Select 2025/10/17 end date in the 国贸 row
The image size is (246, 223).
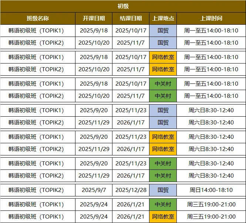[x=131, y=31]
